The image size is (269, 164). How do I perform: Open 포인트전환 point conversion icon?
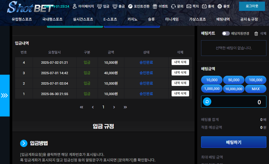(x=130, y=6)
